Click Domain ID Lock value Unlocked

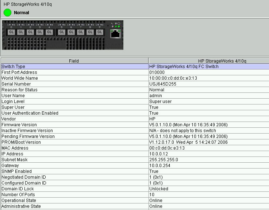tap(159, 189)
